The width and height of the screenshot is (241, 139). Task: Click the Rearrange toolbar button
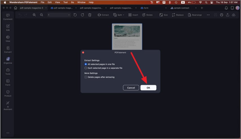[195, 15]
